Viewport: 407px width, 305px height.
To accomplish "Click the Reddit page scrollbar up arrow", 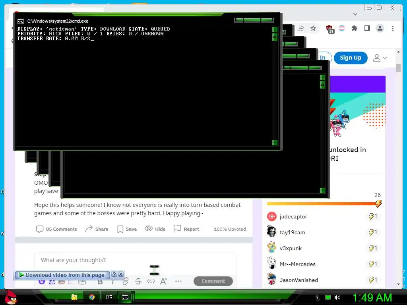I will click(398, 52).
